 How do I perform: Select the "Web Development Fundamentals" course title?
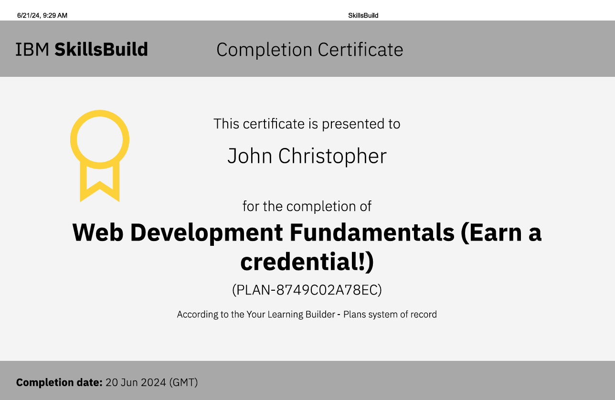pos(307,247)
